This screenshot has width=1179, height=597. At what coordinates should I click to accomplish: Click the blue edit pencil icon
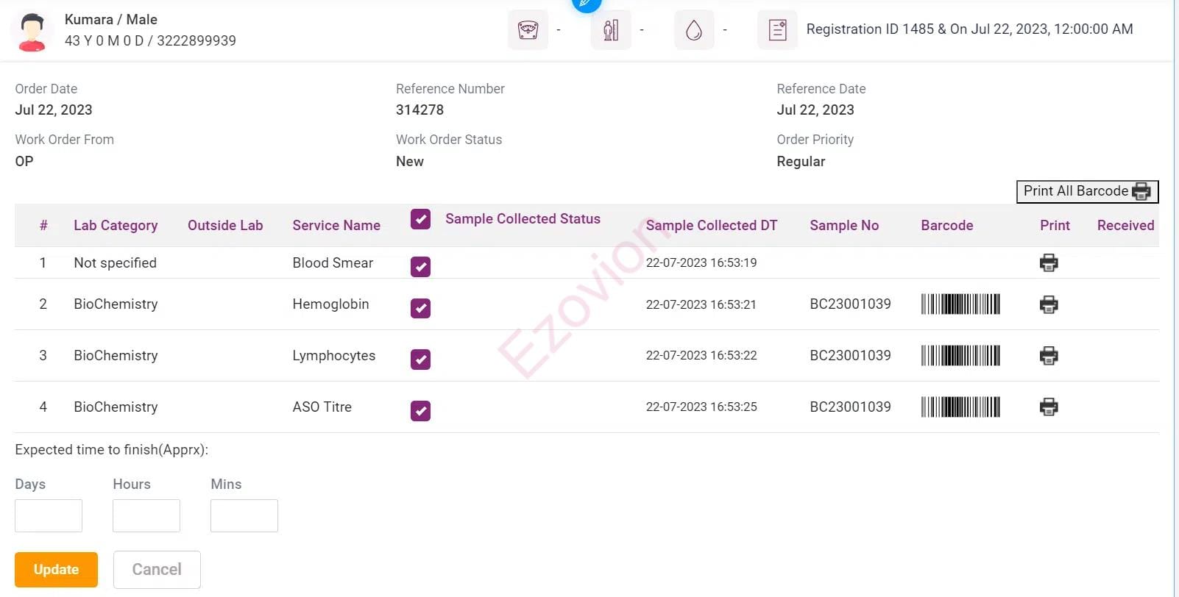click(587, 4)
